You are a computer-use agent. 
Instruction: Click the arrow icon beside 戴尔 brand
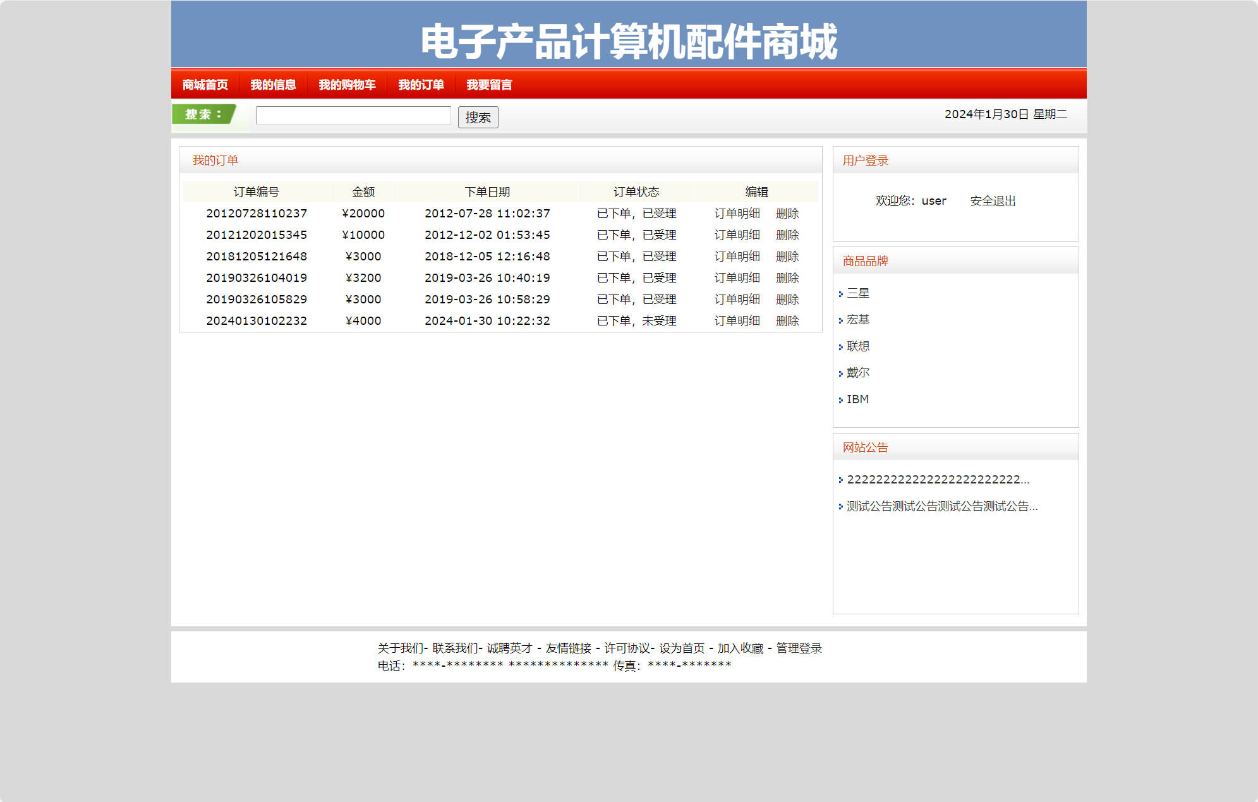tap(841, 373)
